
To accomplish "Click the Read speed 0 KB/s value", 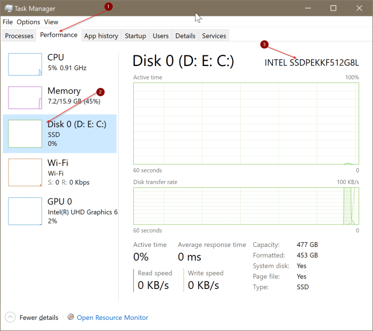I will point(153,285).
